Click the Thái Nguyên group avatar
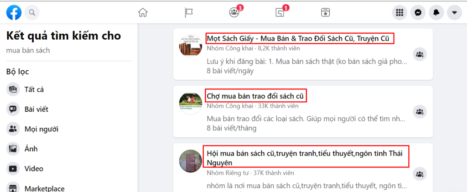This screenshot has width=467, height=192. (x=191, y=161)
